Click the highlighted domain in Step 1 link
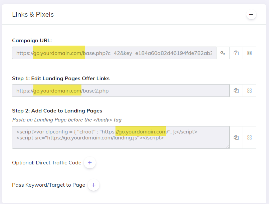269x204 pixels. click(x=57, y=90)
